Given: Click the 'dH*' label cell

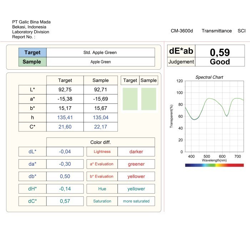Looking at the screenshot, I should pyautogui.click(x=32, y=189).
